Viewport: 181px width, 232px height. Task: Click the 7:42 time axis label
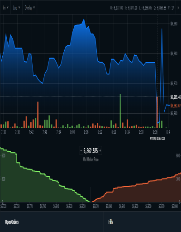click(x=31, y=132)
